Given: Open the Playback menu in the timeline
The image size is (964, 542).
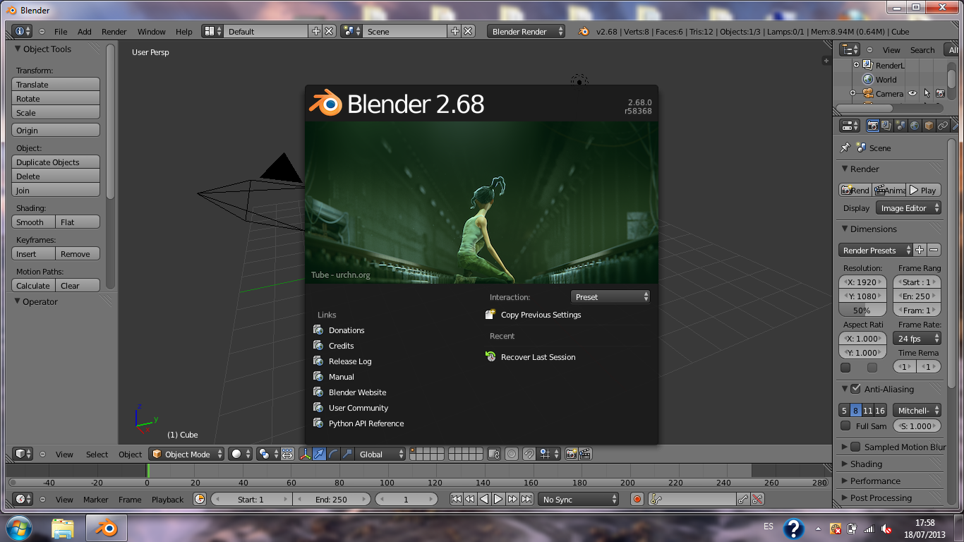Looking at the screenshot, I should point(167,500).
